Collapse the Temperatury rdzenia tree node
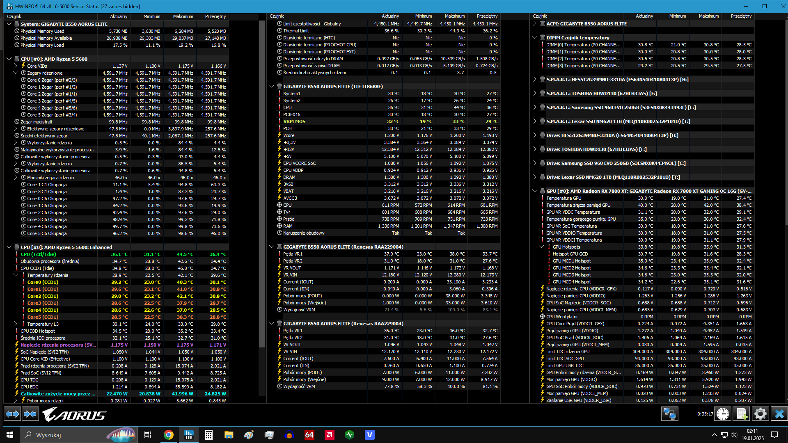This screenshot has width=788, height=443. point(16,275)
